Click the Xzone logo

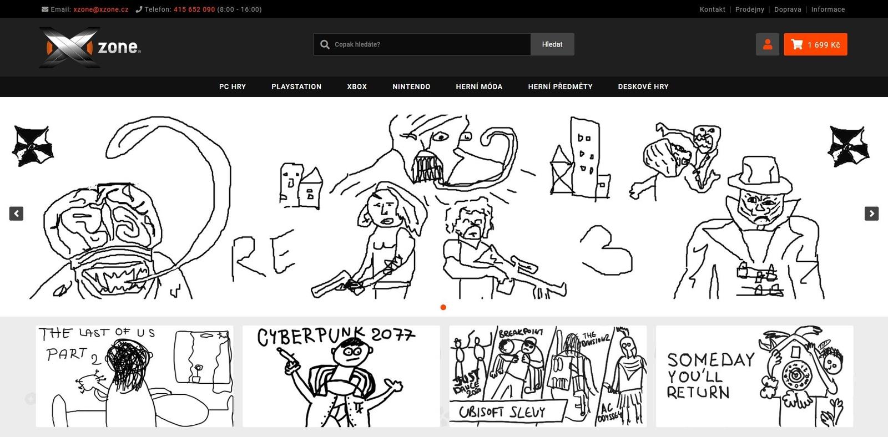pyautogui.click(x=90, y=47)
